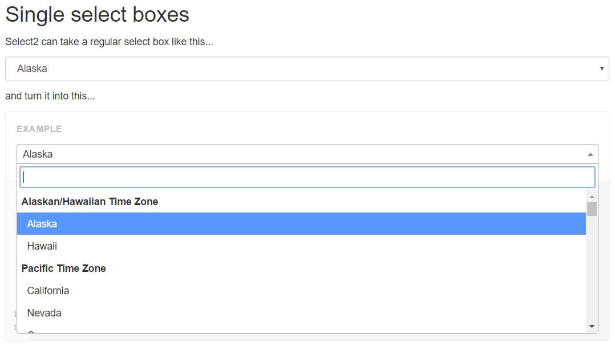Collapse Select2 list using its up arrow
This screenshot has height=345, width=615.
[590, 154]
